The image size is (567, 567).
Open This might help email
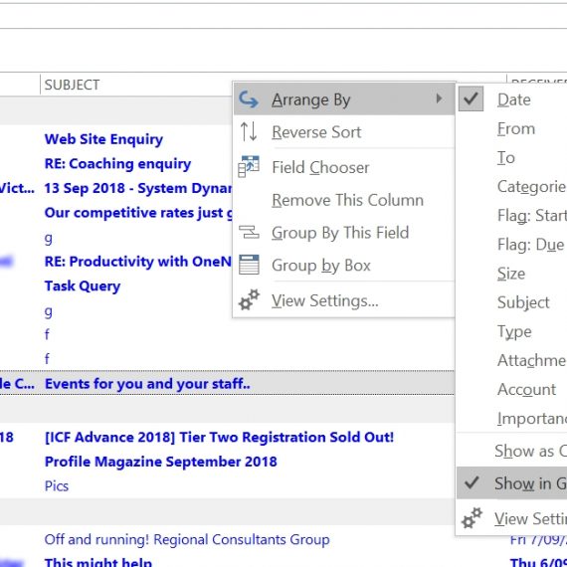coord(98,562)
